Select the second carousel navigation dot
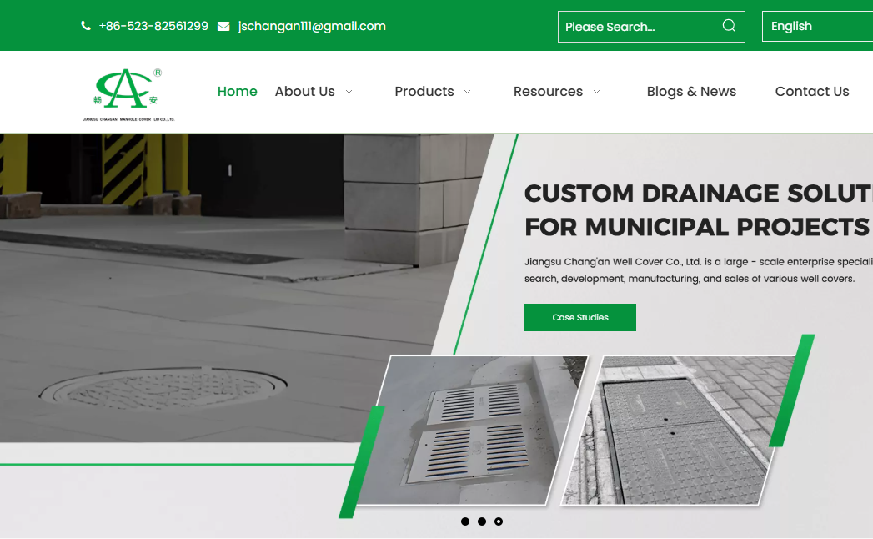Viewport: 873px width, 539px height. (482, 521)
